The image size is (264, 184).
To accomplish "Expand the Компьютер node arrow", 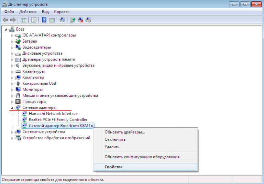I will (x=12, y=78).
